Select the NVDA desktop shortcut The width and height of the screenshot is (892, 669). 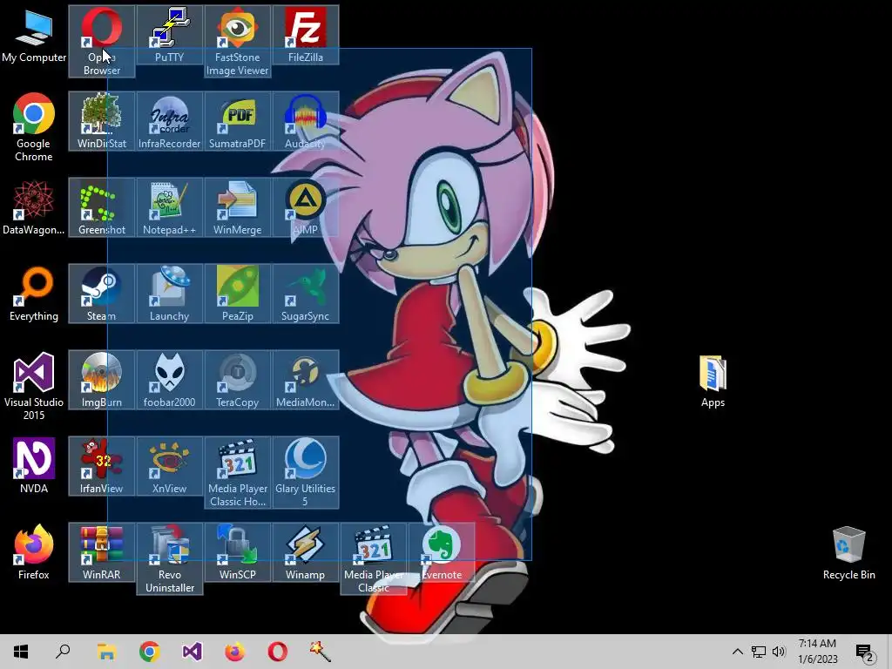coord(34,467)
